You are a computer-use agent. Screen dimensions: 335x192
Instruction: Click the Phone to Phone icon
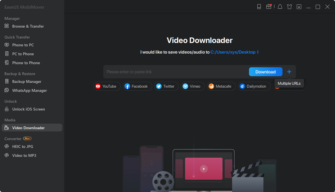(7, 63)
